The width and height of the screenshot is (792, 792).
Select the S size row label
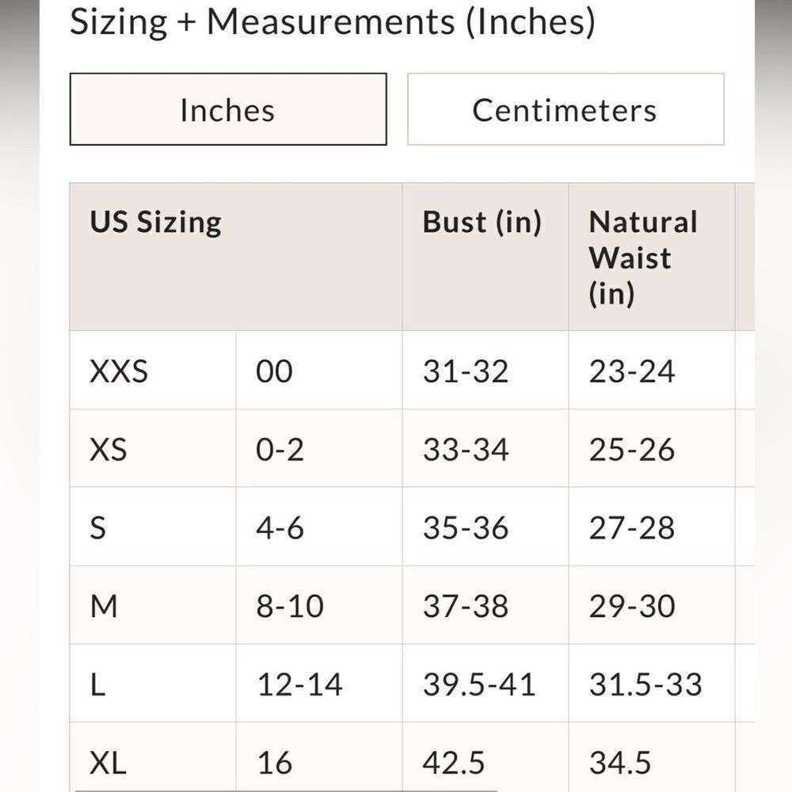[97, 527]
